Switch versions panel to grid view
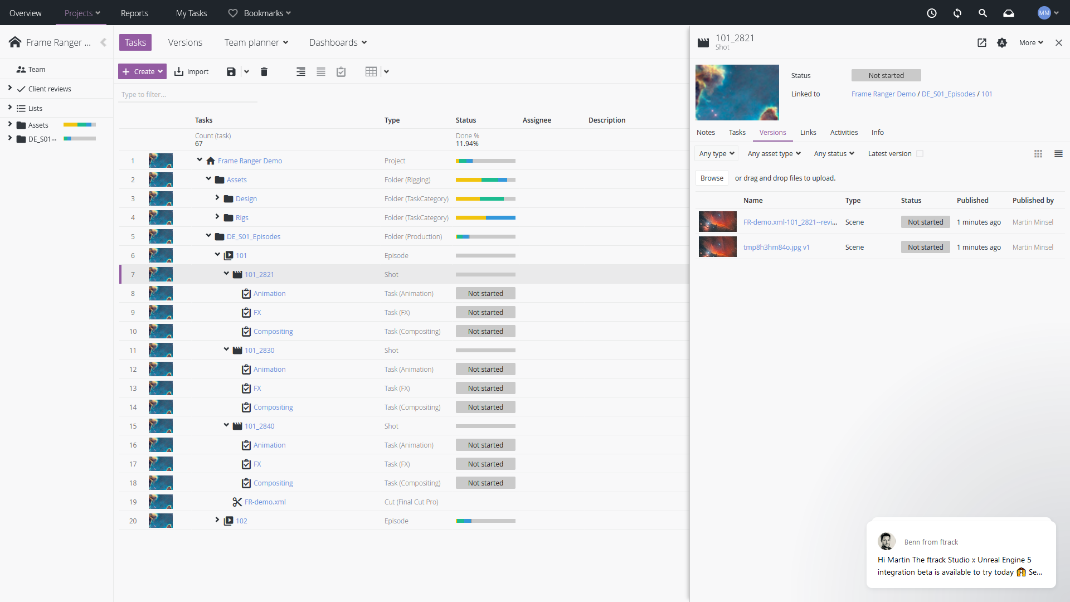The height and width of the screenshot is (602, 1070). pyautogui.click(x=1038, y=154)
